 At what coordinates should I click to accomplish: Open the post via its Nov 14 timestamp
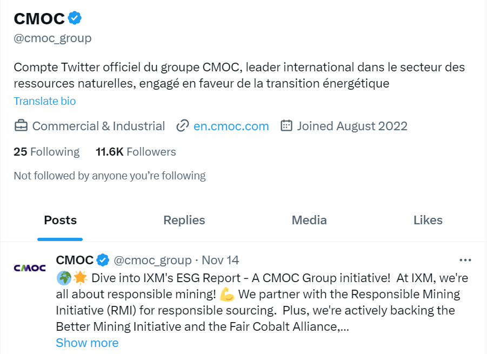[x=221, y=261]
